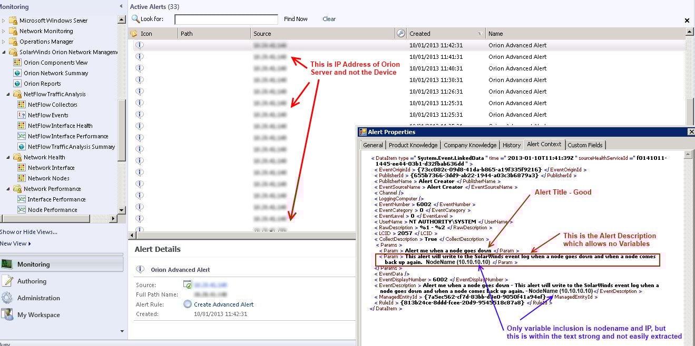Click the NetFlow Interface Performance chart icon
Screen dimensions: 695x346
click(x=22, y=136)
